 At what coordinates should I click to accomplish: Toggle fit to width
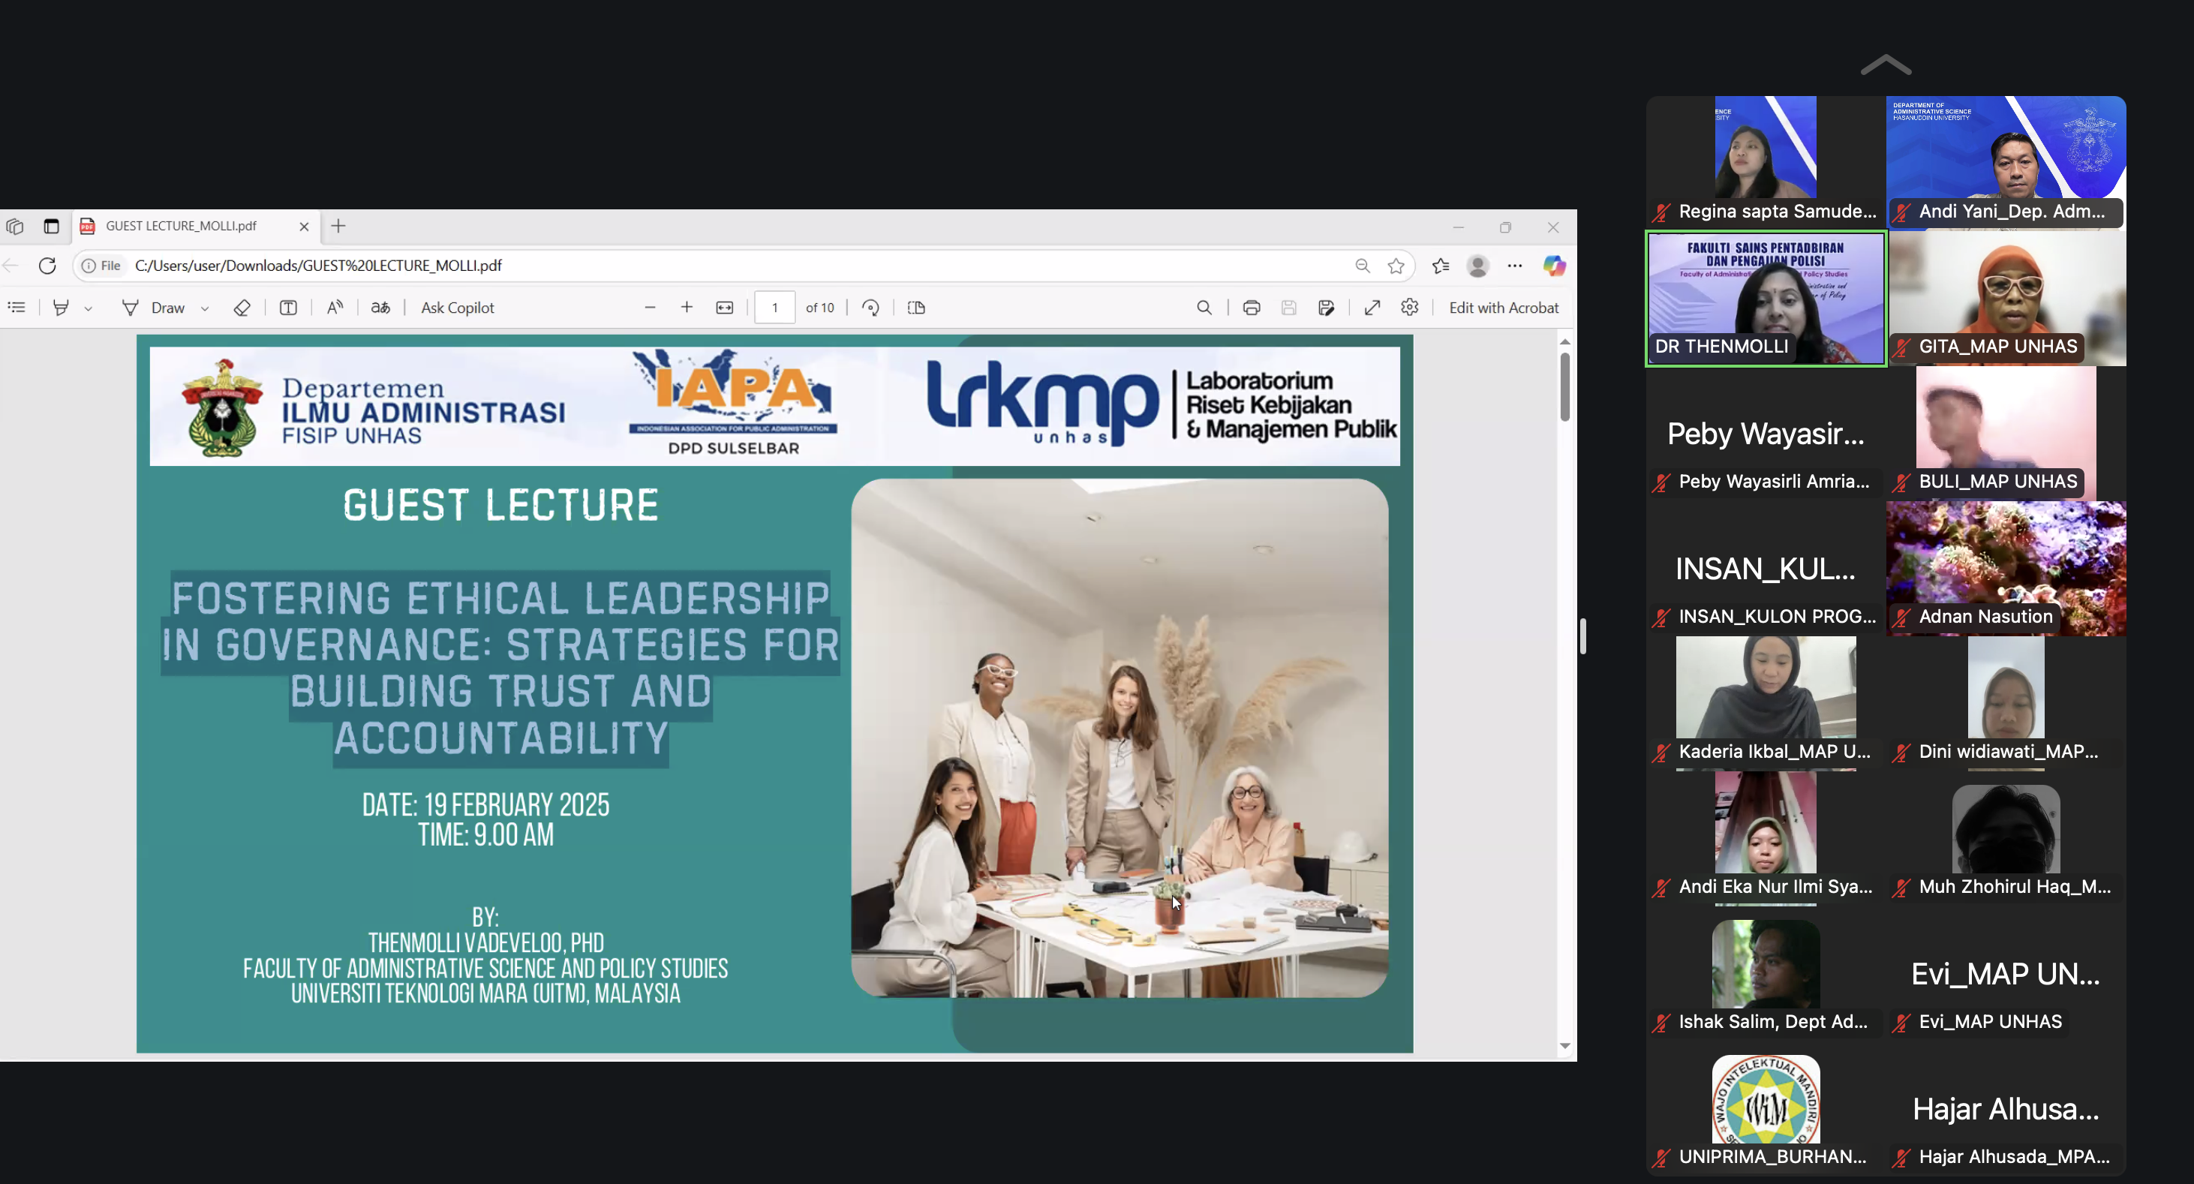pyautogui.click(x=725, y=308)
